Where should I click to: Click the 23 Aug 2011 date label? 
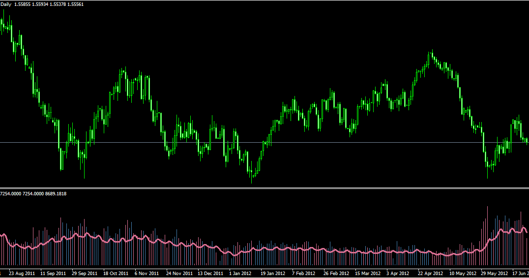[22, 273]
